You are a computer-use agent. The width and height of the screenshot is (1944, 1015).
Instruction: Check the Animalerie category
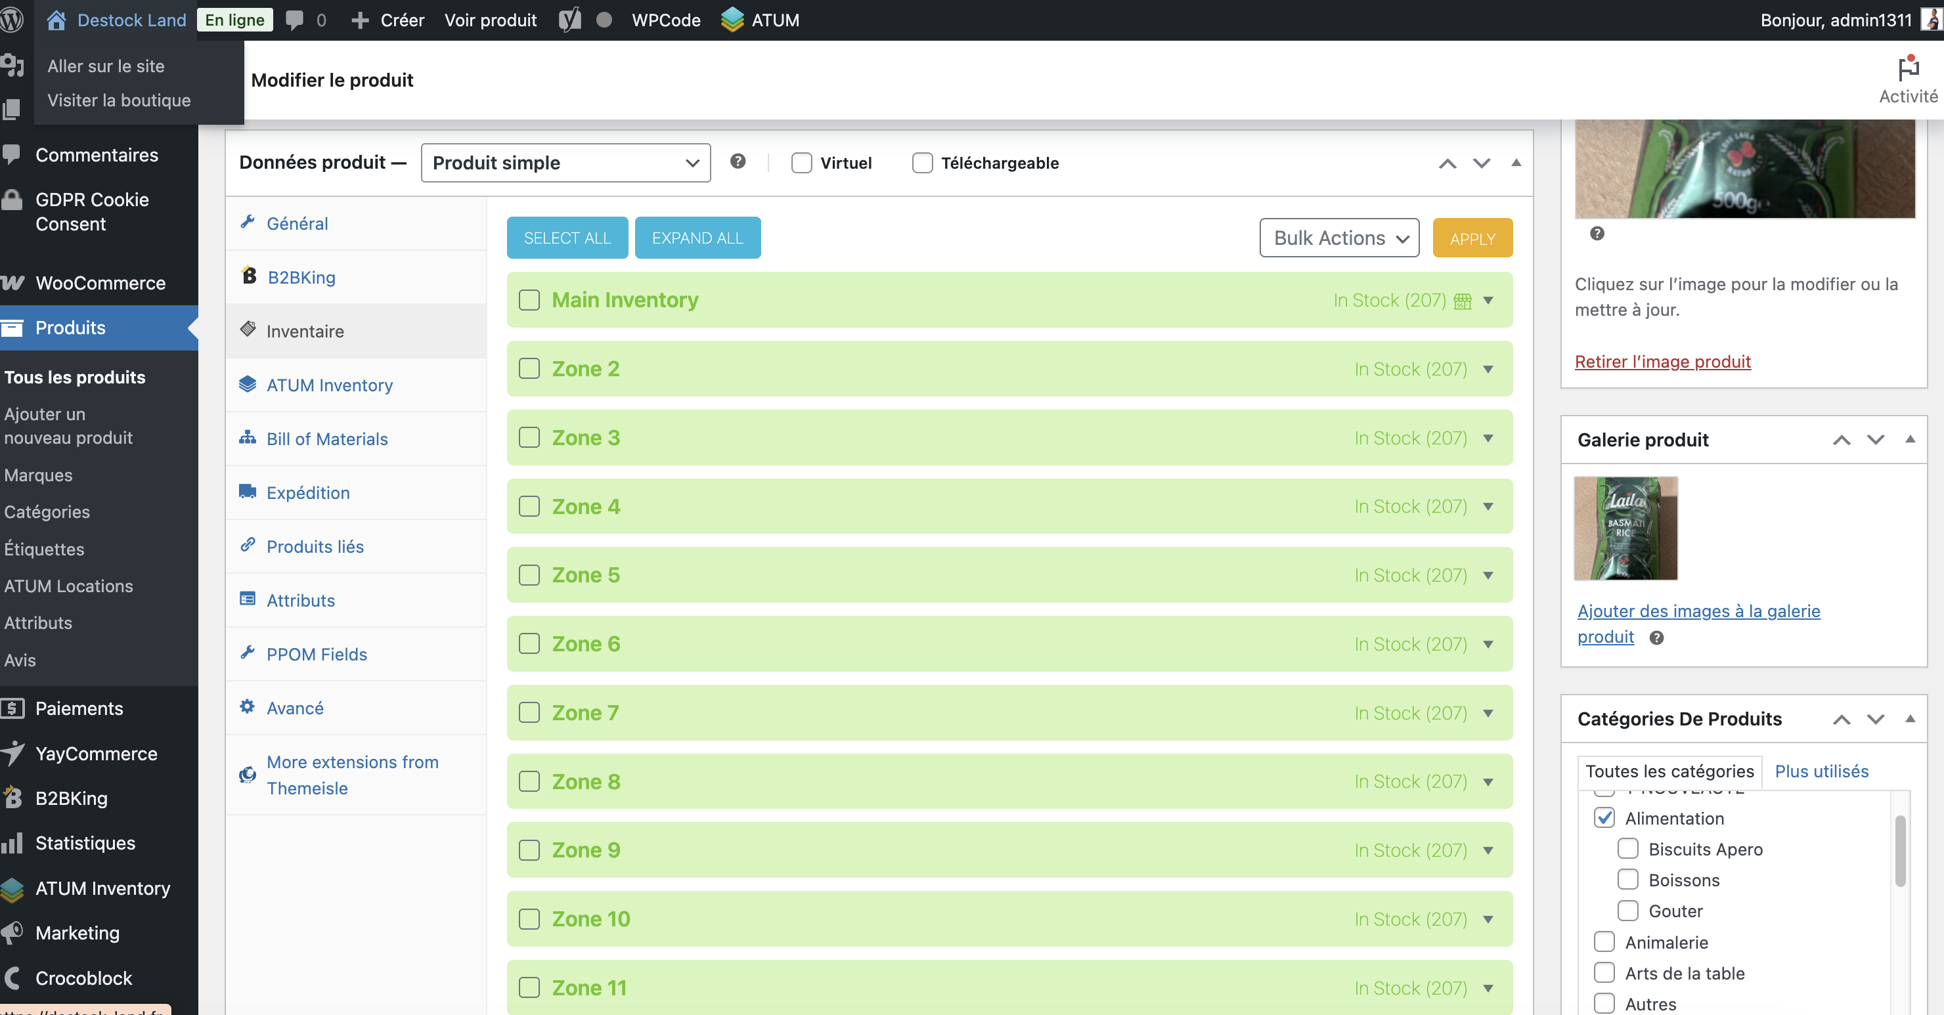coord(1604,942)
